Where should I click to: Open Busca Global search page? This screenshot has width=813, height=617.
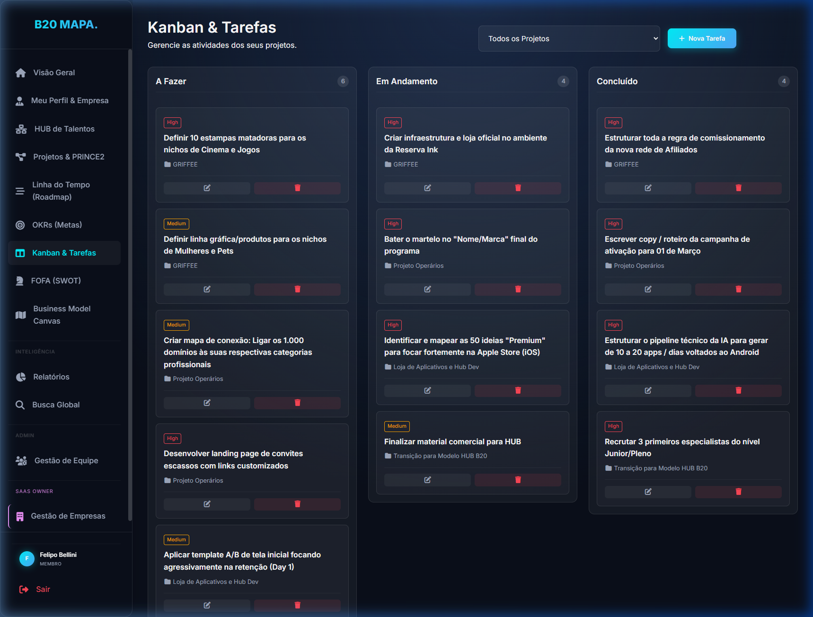click(64, 405)
